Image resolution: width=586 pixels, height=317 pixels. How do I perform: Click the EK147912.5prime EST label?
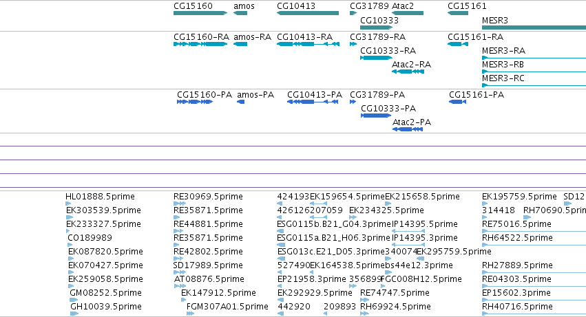[x=218, y=293]
